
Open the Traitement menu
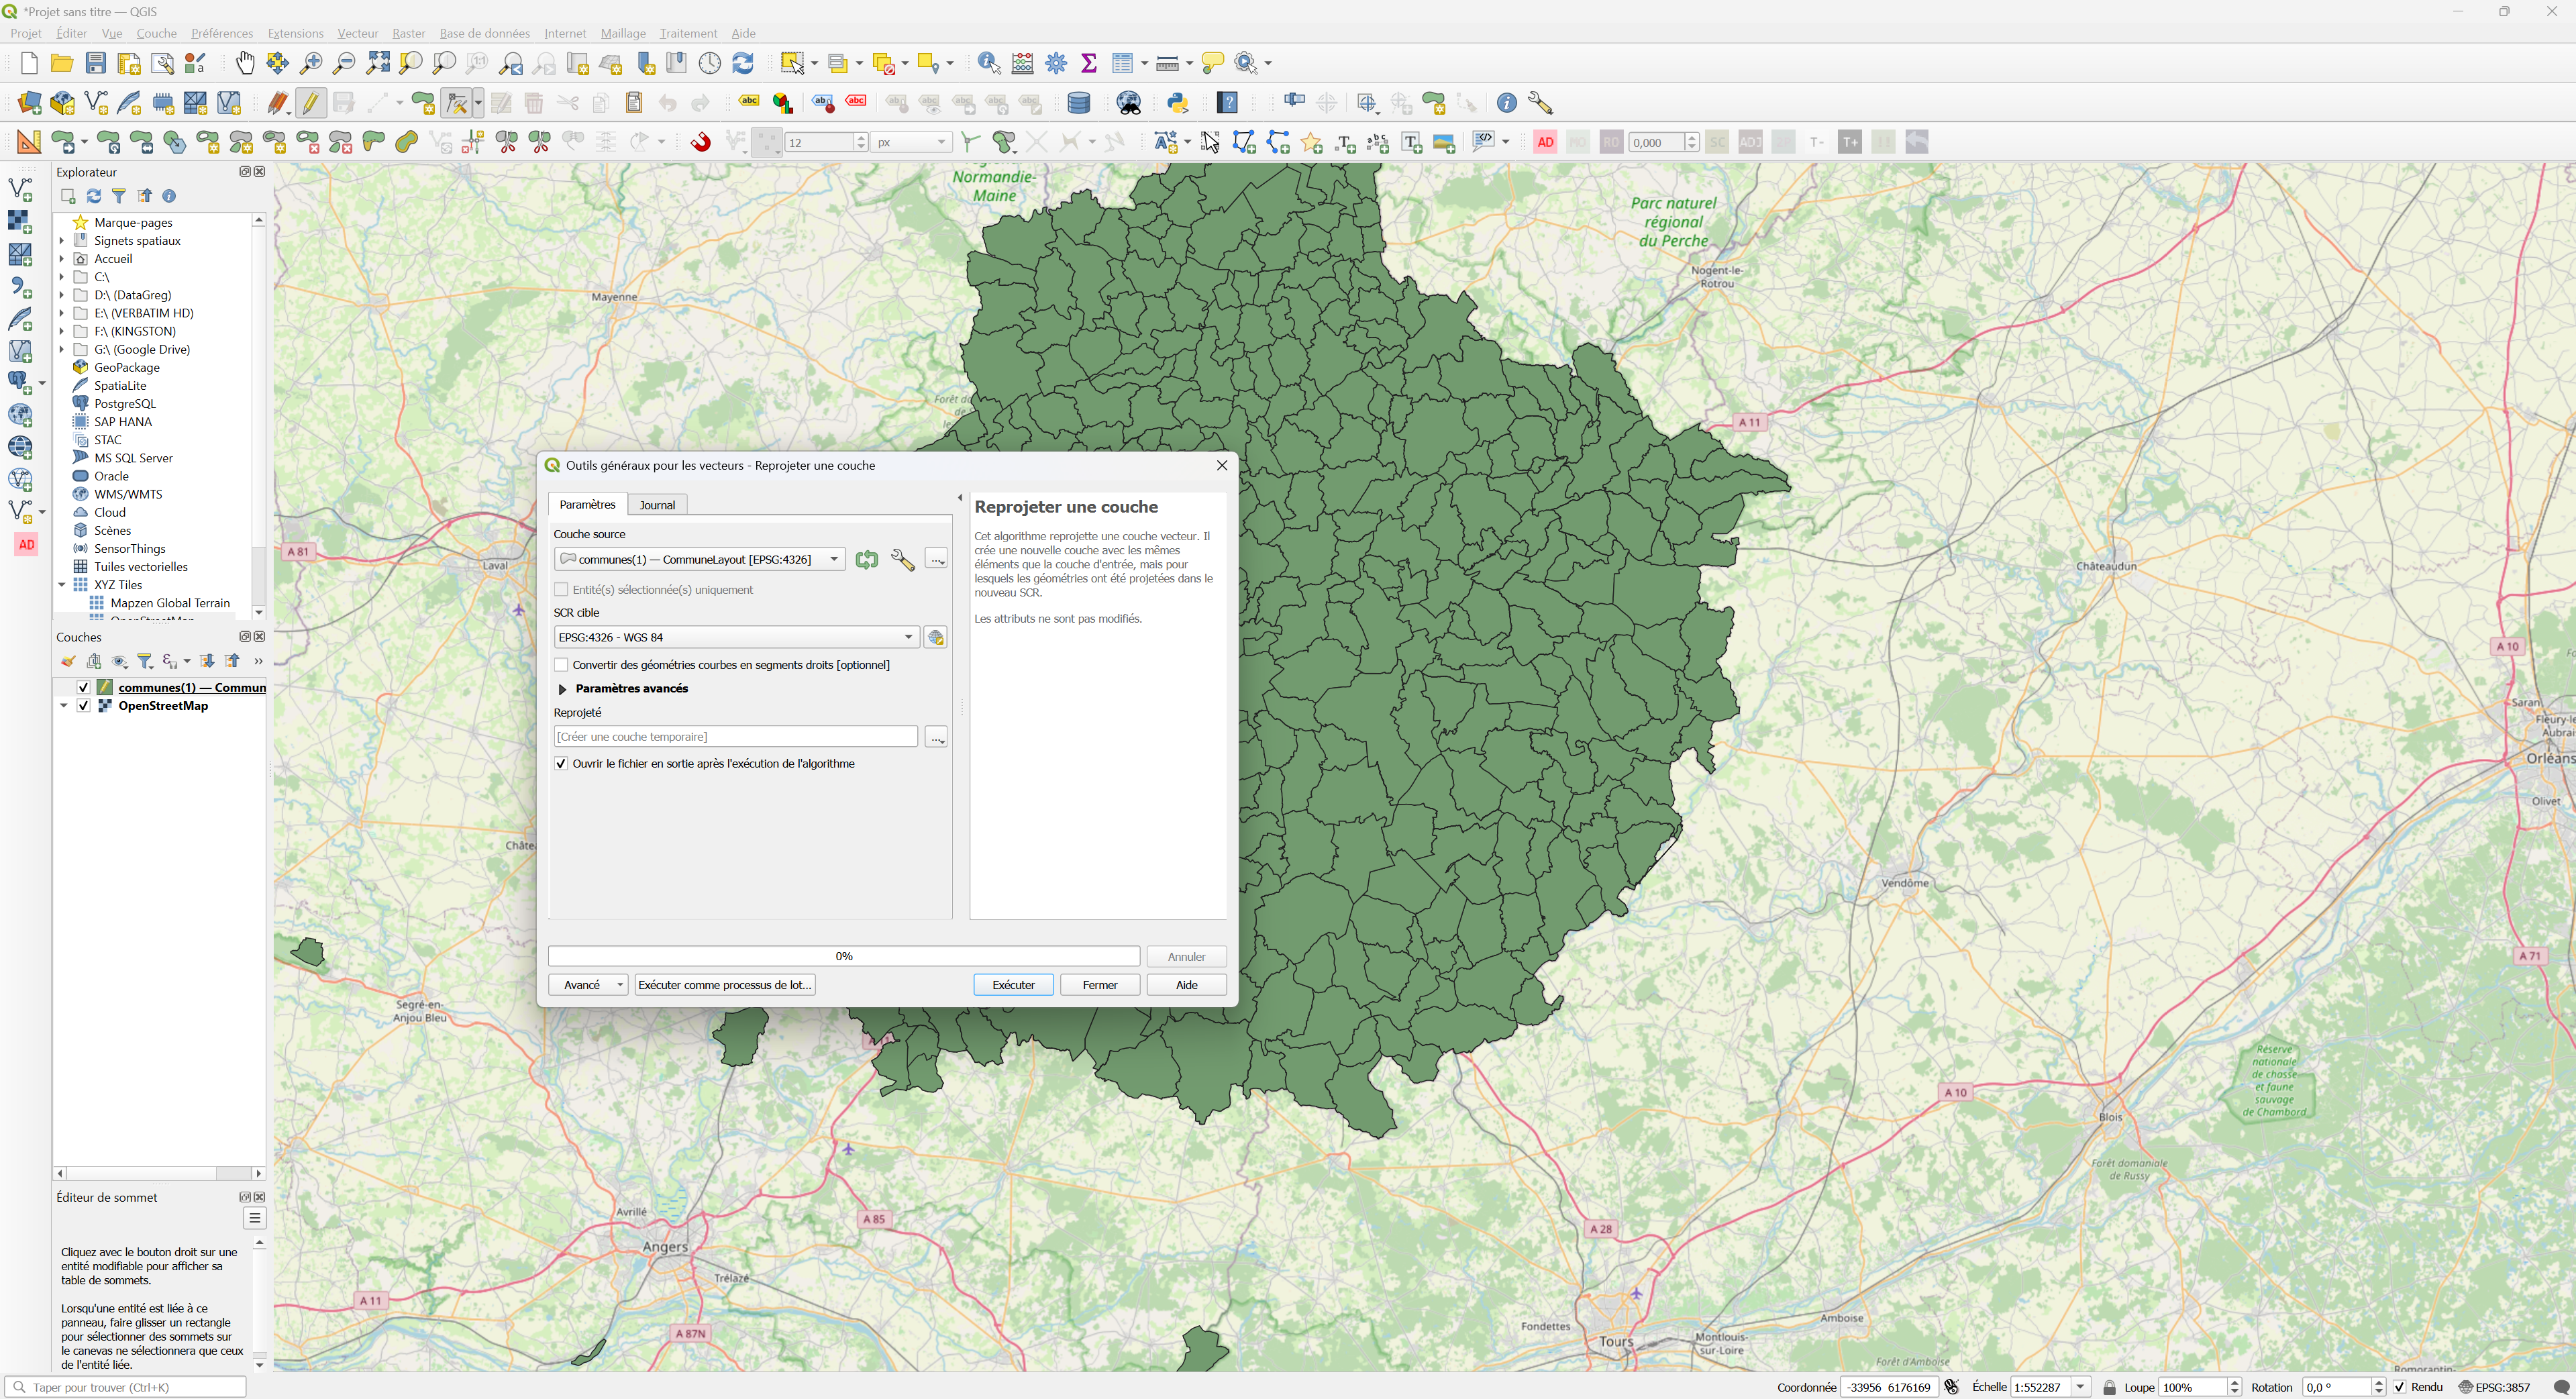[x=687, y=33]
